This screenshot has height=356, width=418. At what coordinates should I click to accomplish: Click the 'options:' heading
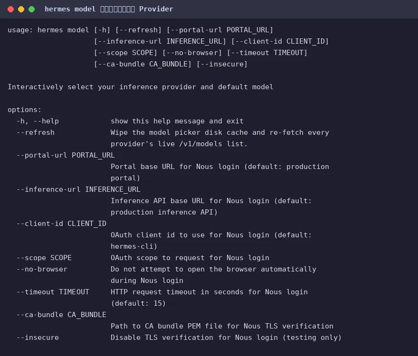(x=25, y=110)
